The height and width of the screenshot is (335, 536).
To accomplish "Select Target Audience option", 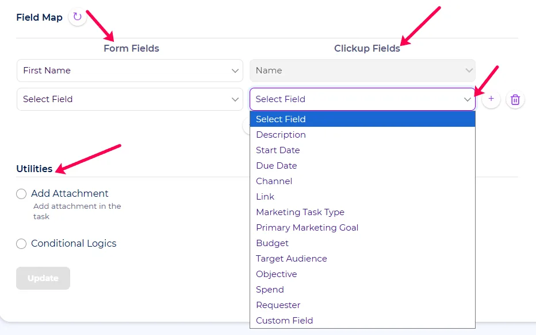I will pyautogui.click(x=362, y=259).
